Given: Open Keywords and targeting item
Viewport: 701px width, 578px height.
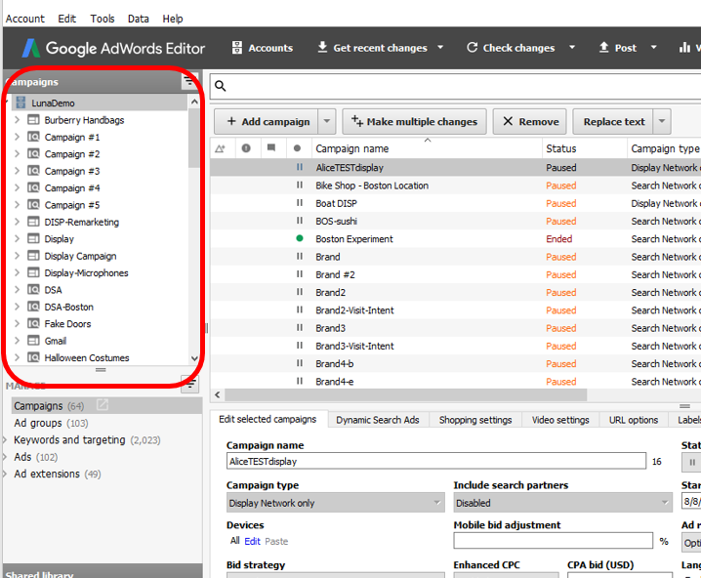Looking at the screenshot, I should (87, 440).
